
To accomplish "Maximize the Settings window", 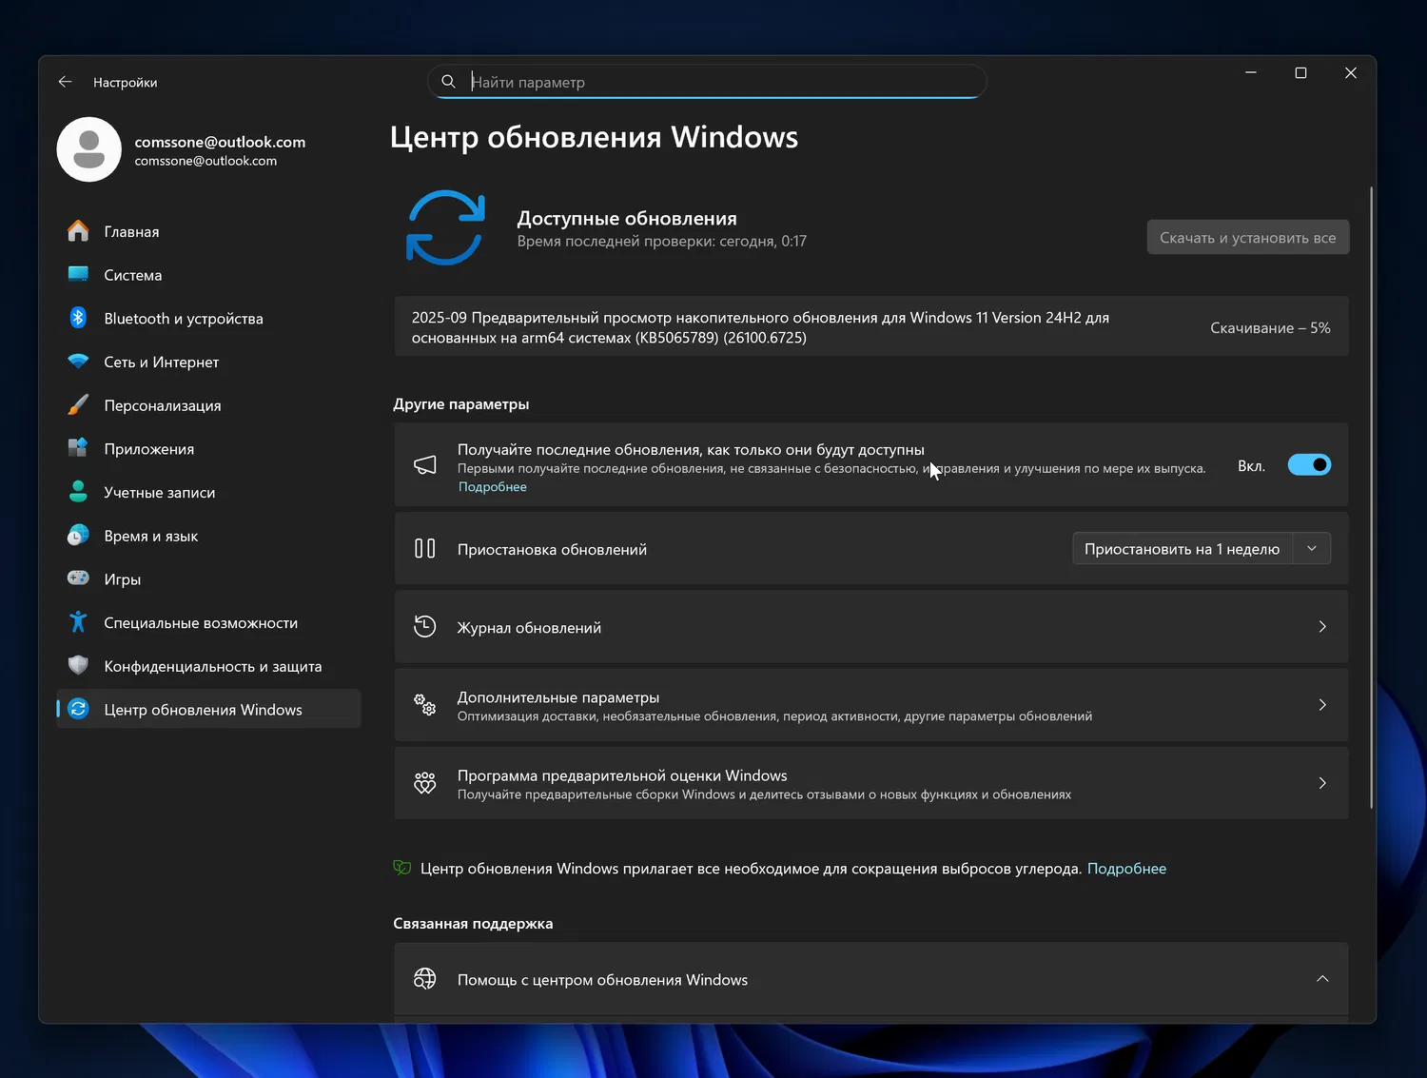I will 1300,72.
